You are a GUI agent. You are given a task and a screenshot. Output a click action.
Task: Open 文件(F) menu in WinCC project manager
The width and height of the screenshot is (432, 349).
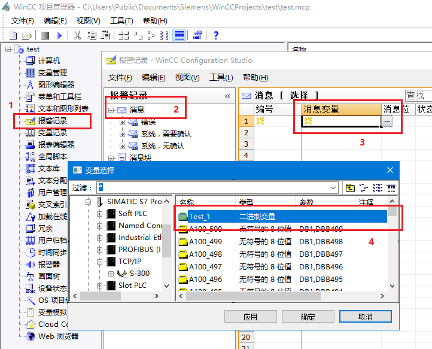click(22, 21)
